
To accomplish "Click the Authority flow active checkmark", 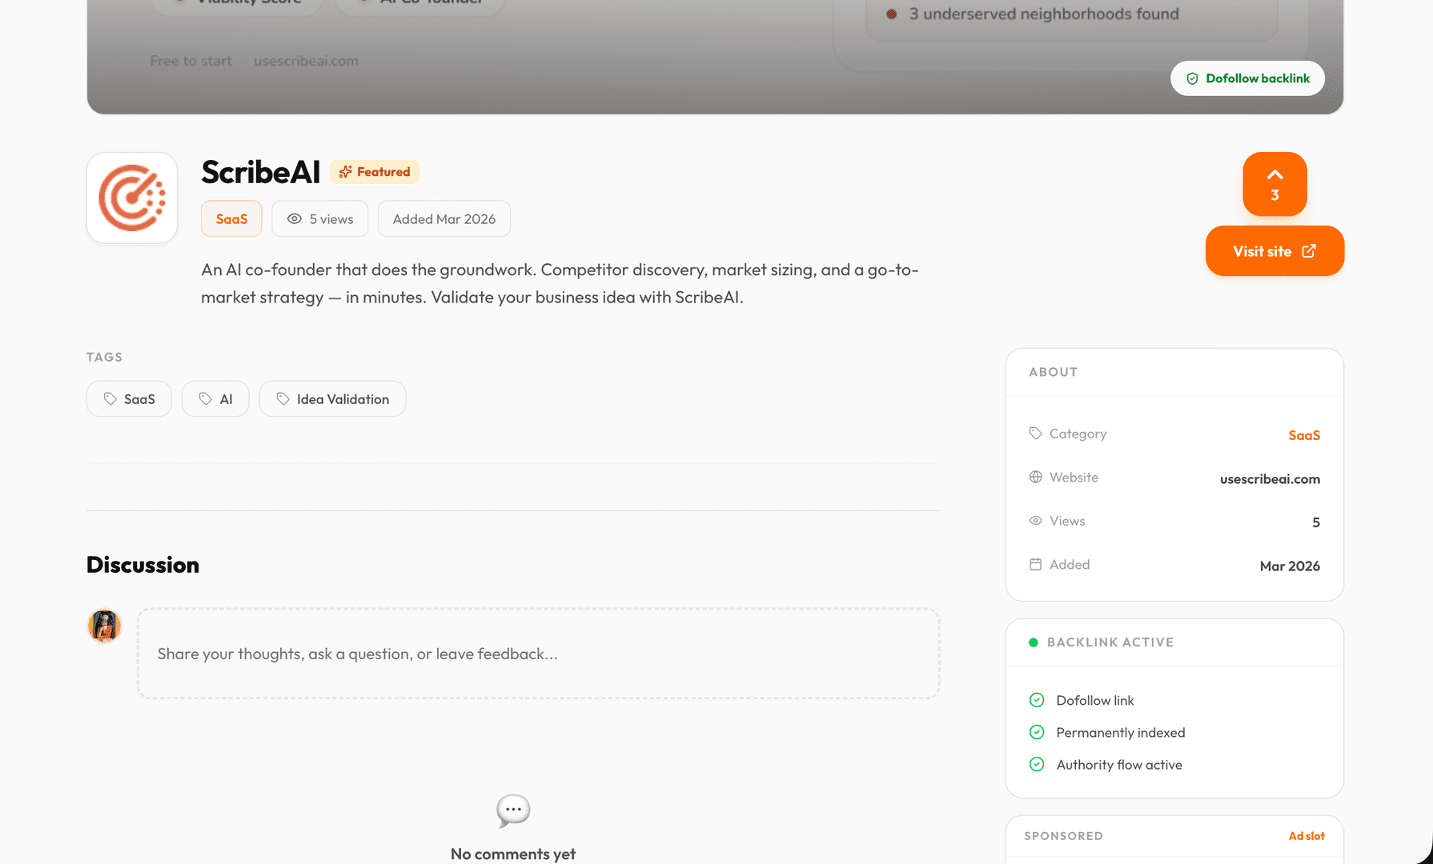I will (x=1037, y=765).
